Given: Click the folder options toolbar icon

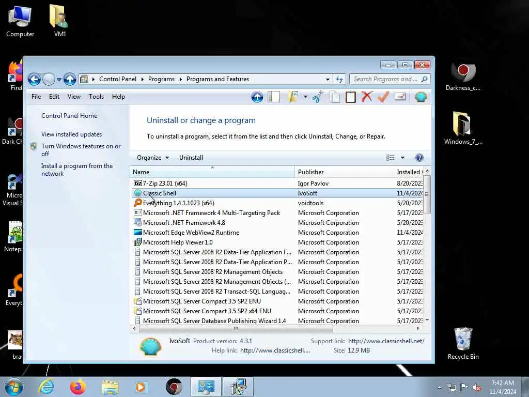Looking at the screenshot, I should pyautogui.click(x=292, y=97).
